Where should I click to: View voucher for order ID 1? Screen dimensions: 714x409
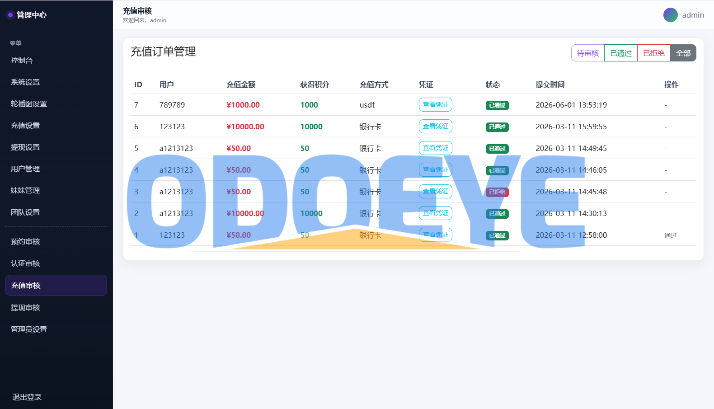point(436,235)
